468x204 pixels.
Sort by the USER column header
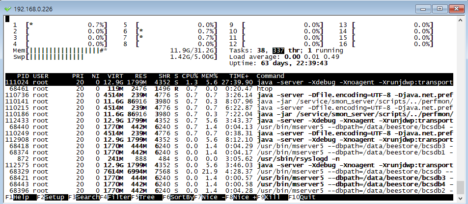click(x=41, y=76)
